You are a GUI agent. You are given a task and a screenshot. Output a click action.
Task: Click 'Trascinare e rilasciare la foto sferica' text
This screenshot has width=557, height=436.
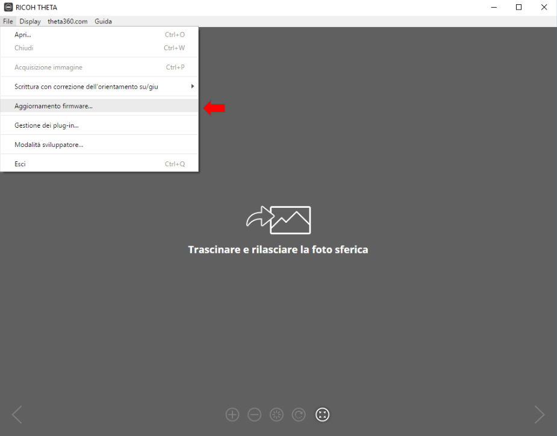pyautogui.click(x=278, y=249)
